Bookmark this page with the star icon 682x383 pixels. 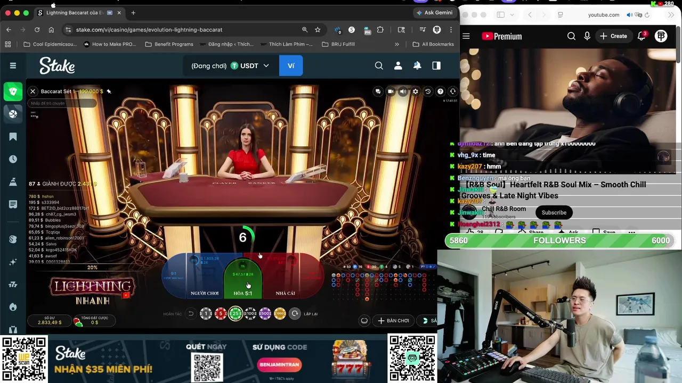coord(318,30)
